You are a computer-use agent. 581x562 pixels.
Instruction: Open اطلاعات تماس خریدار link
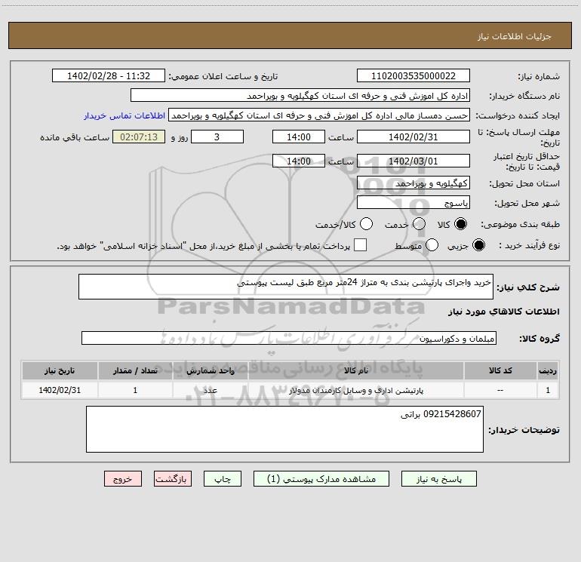pos(124,115)
